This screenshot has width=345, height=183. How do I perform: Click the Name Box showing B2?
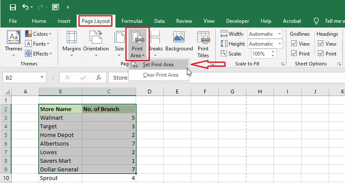[21, 78]
